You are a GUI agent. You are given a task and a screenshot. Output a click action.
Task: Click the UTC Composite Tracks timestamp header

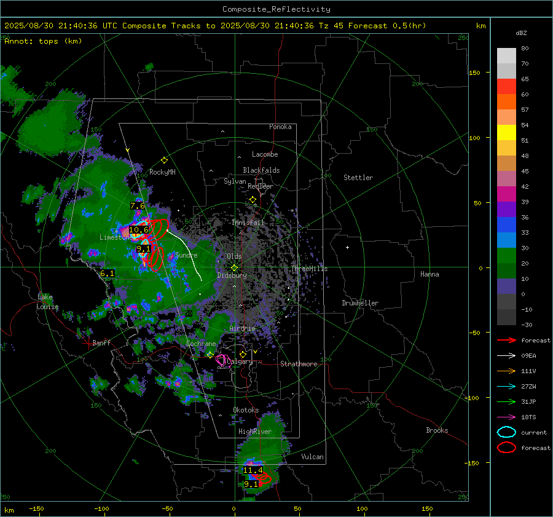pyautogui.click(x=215, y=26)
